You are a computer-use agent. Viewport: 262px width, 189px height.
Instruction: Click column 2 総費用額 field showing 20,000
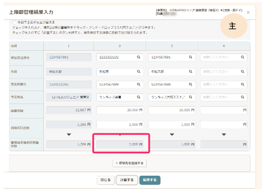120,111
